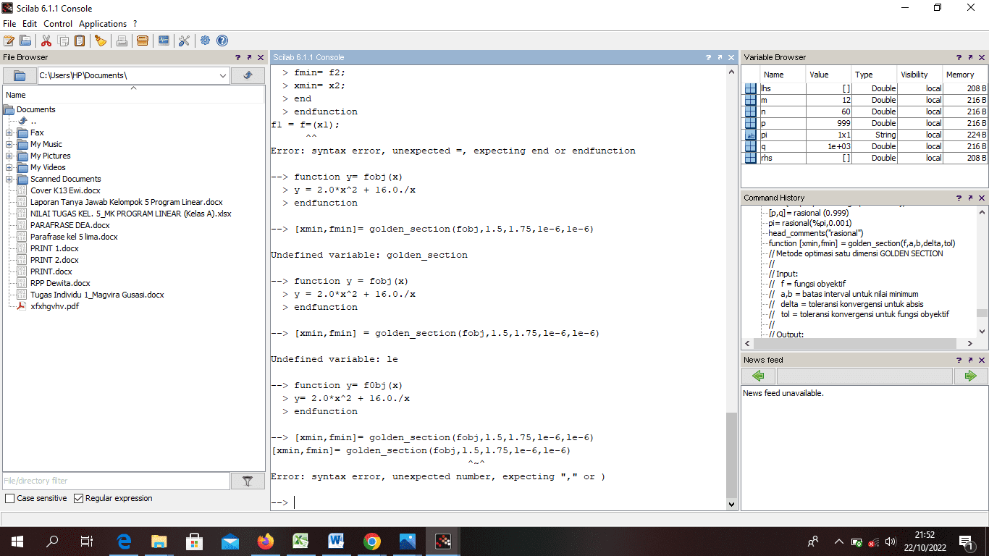
Task: Click the File Browser select directory folder button
Action: point(20,75)
